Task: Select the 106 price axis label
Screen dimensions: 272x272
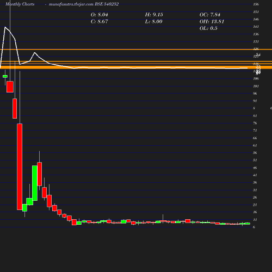Action: tap(256, 79)
